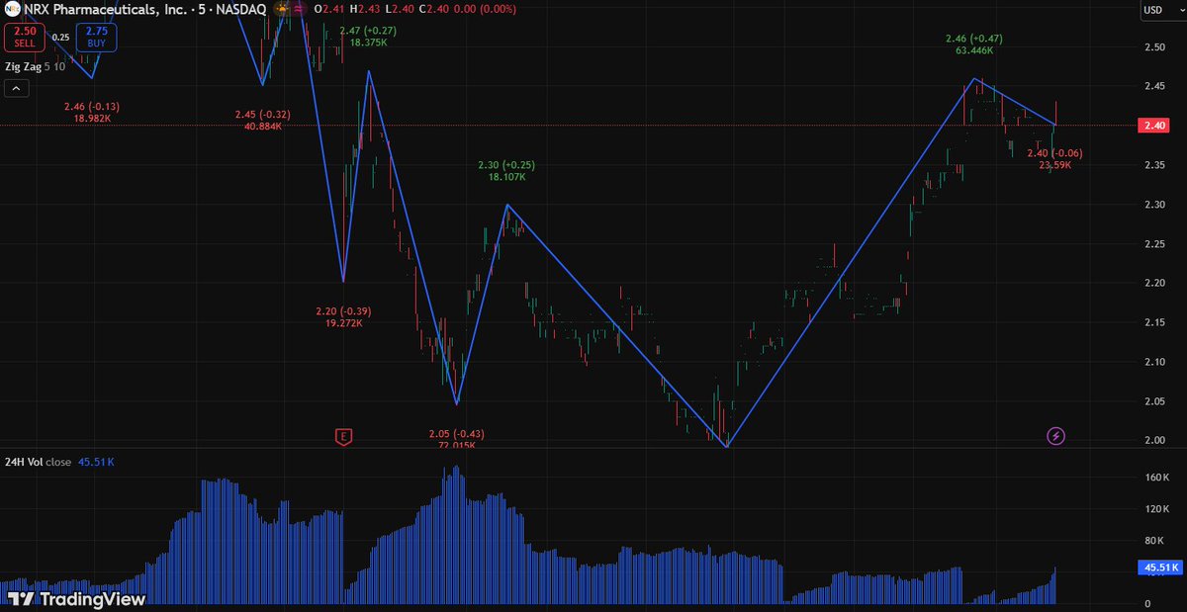Click the 2.25 price axis label
This screenshot has width=1187, height=612.
pyautogui.click(x=1155, y=244)
